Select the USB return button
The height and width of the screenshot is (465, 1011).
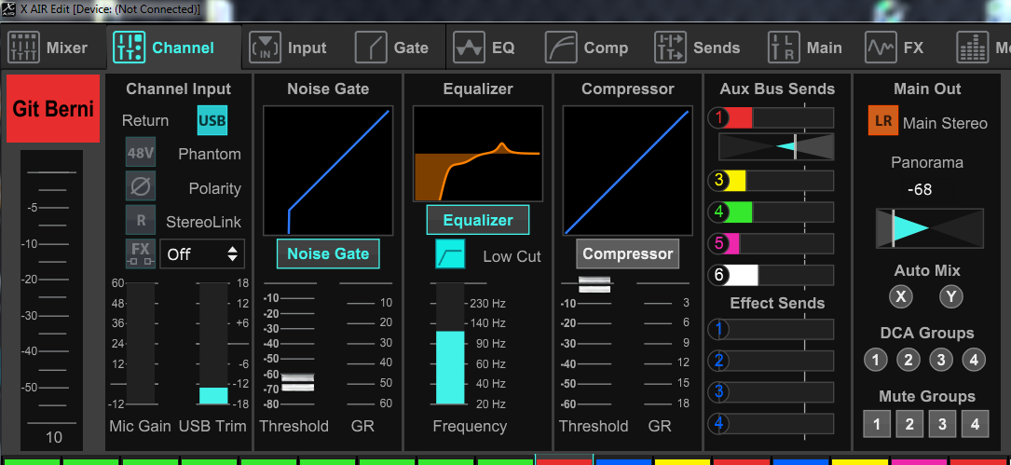point(212,120)
